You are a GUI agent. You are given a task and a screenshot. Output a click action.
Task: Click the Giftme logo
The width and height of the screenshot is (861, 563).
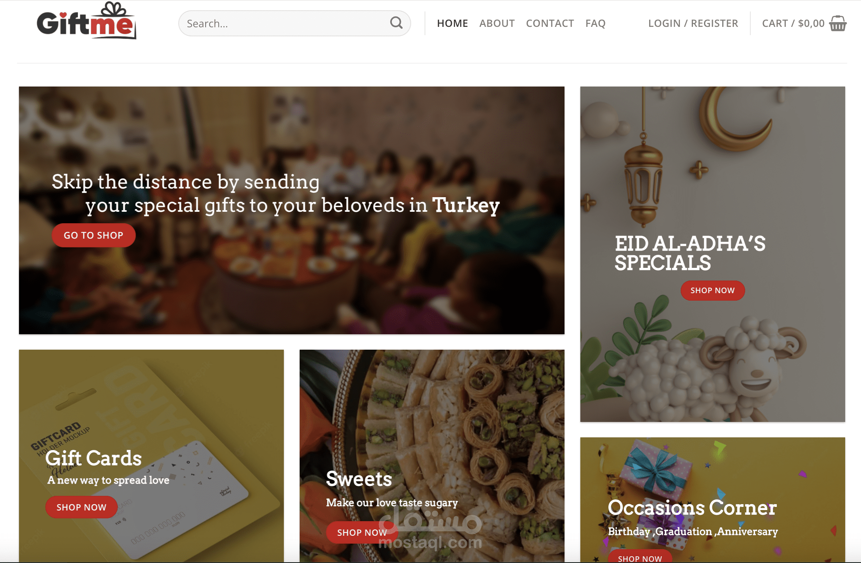click(x=87, y=21)
